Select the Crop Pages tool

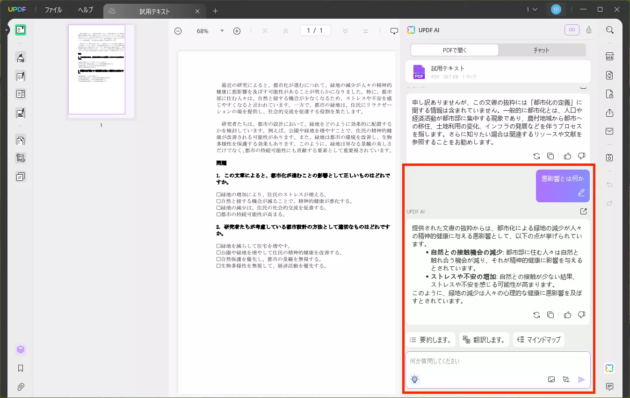[x=21, y=158]
